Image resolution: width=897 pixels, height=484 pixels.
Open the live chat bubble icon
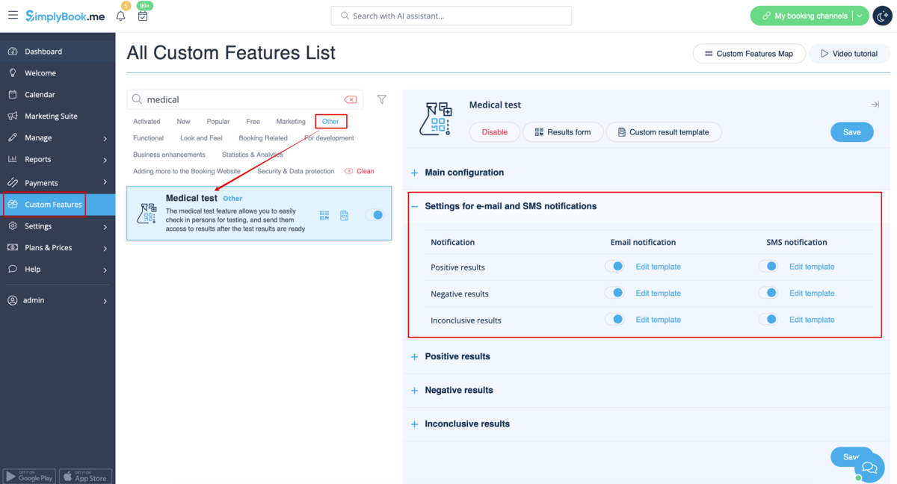pyautogui.click(x=869, y=468)
